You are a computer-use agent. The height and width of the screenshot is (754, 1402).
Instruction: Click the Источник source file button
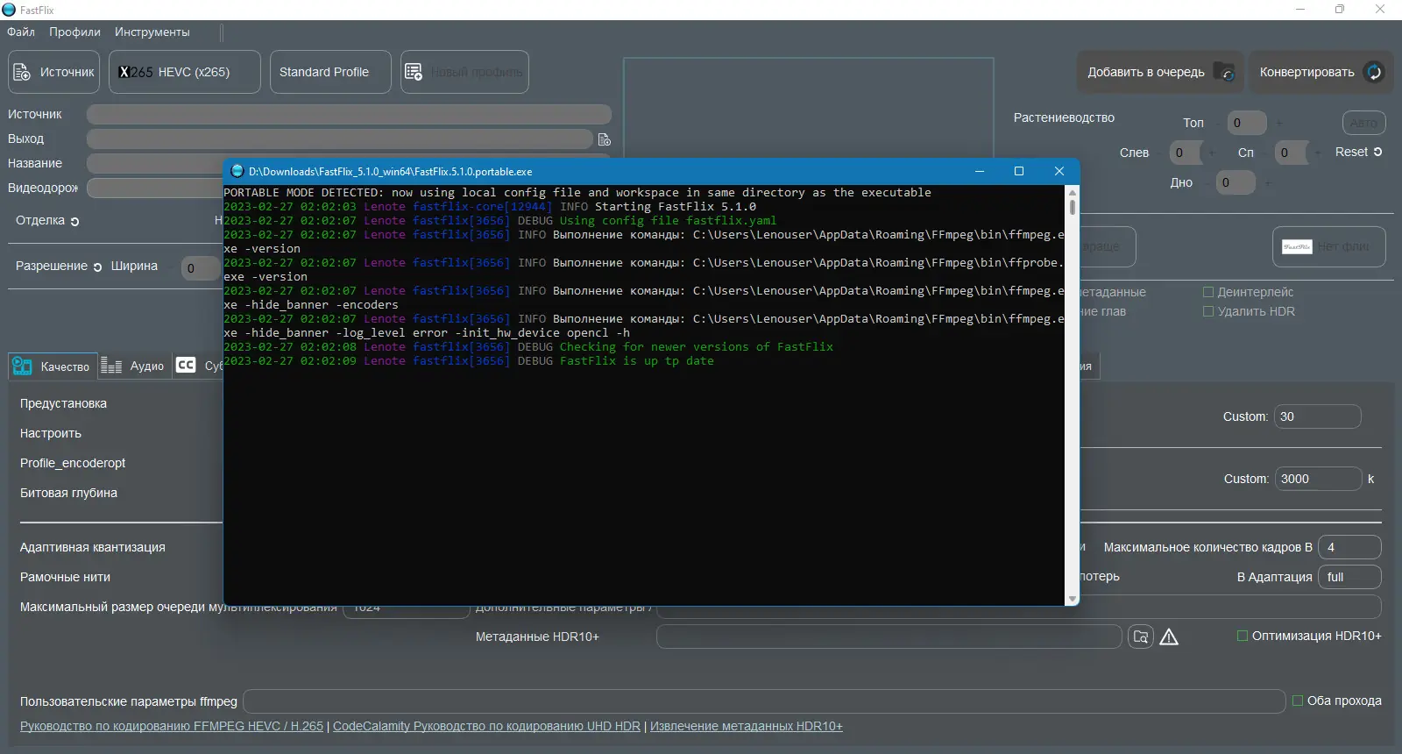tap(54, 72)
